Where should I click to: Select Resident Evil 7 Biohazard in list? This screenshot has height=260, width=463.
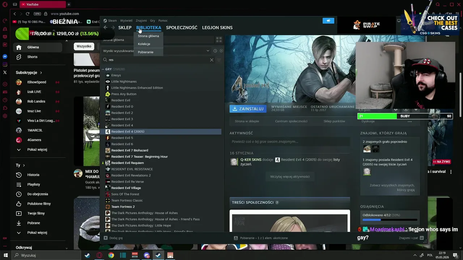[x=129, y=150]
